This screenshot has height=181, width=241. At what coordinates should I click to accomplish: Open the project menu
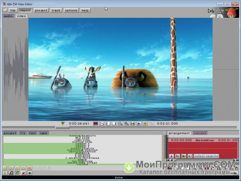click(41, 10)
